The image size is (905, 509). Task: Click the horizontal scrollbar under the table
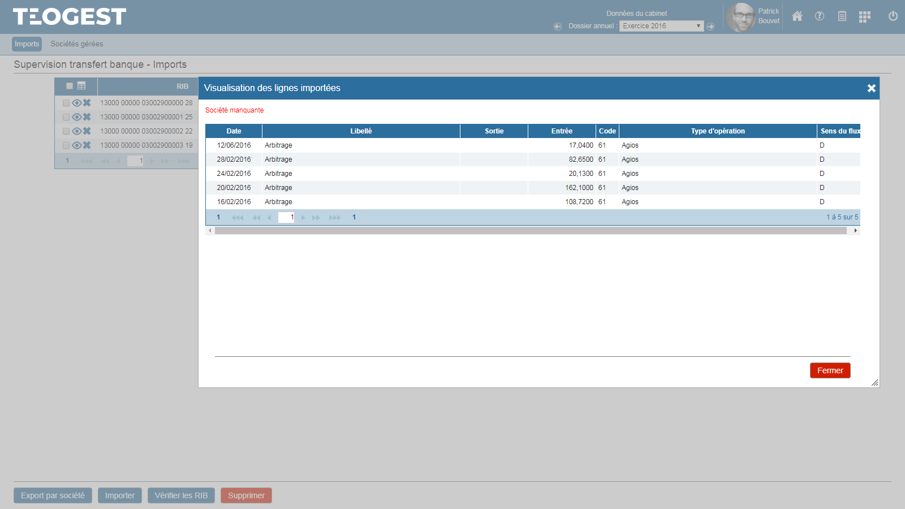(x=531, y=231)
